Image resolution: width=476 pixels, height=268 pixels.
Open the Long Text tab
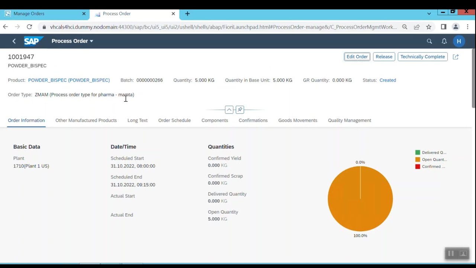tap(138, 120)
